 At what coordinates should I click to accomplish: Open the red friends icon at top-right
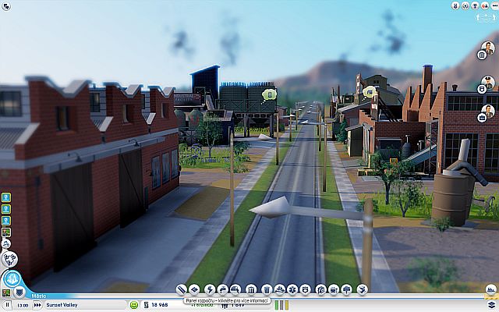[x=485, y=5]
